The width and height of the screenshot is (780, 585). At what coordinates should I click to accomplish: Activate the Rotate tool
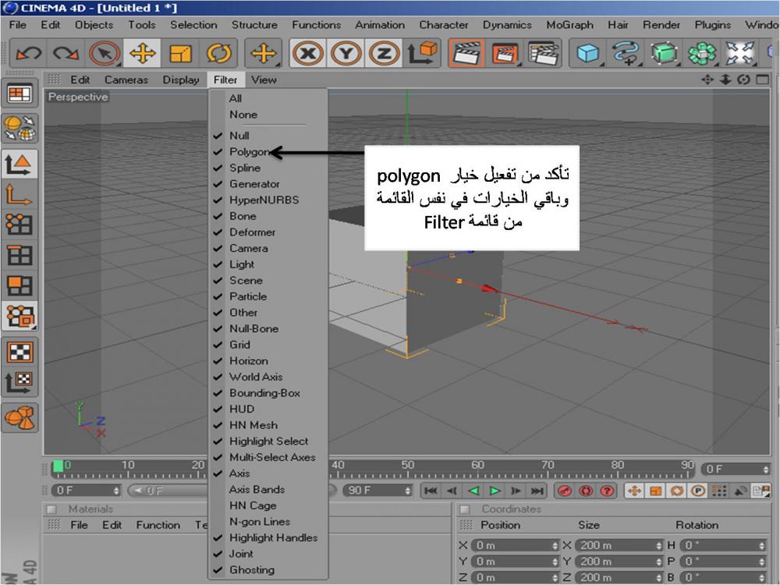coord(219,53)
